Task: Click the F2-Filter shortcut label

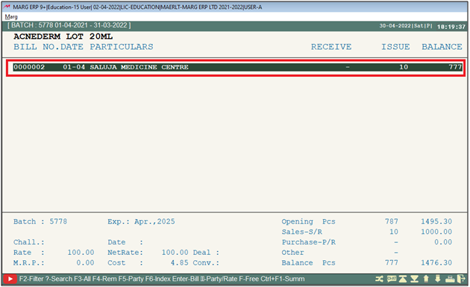Action: [31, 279]
